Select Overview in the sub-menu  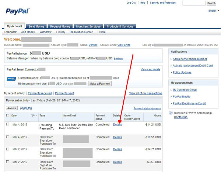(x=10, y=32)
